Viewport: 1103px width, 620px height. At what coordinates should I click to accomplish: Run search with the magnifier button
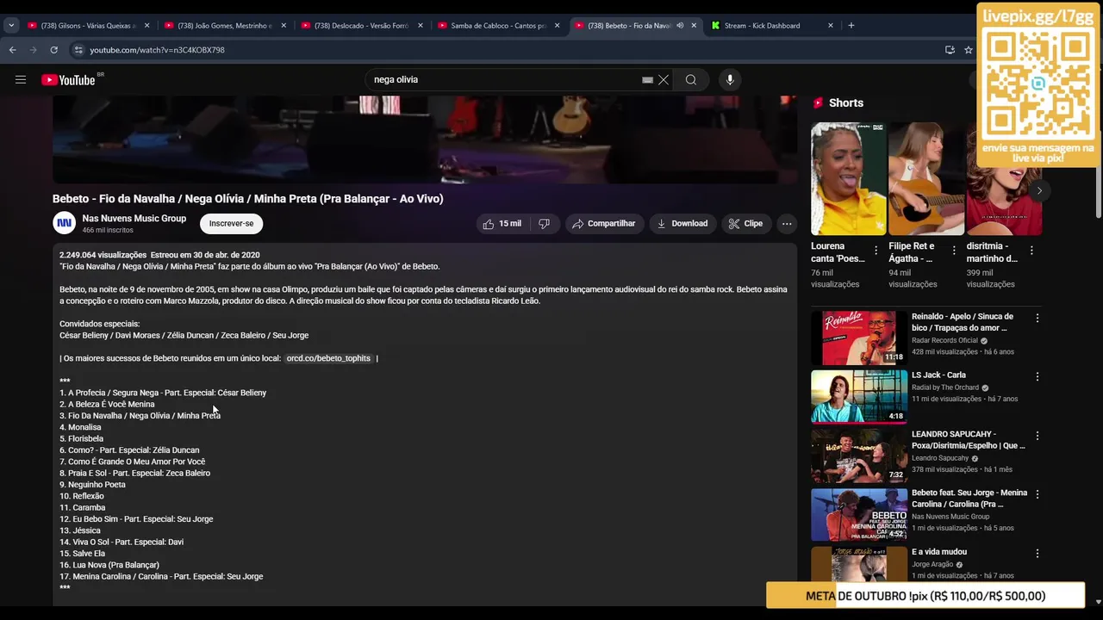click(691, 80)
